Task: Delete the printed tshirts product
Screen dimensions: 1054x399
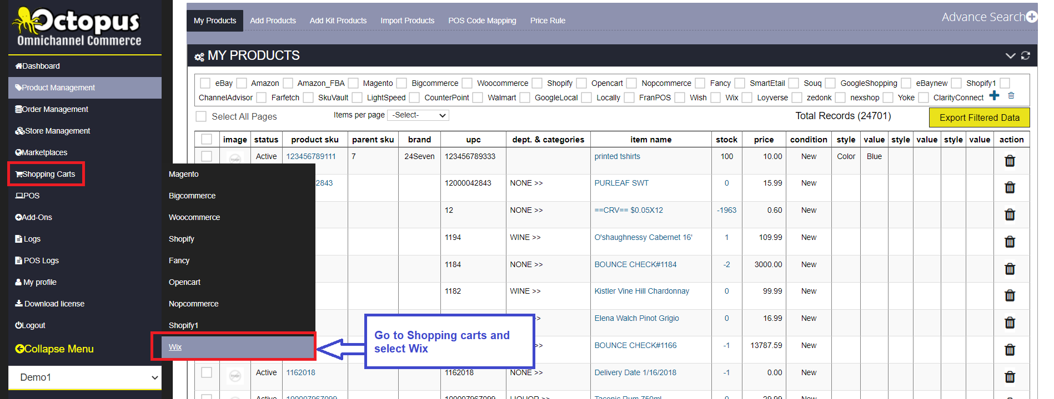Action: pos(1010,161)
